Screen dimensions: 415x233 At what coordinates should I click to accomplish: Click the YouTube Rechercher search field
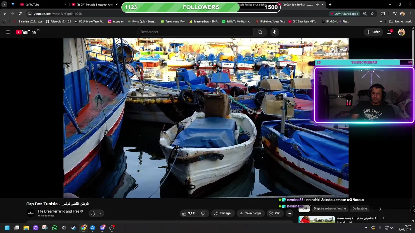click(195, 32)
